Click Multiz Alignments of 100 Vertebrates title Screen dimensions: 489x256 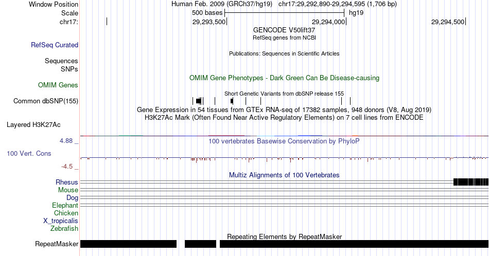pos(284,175)
